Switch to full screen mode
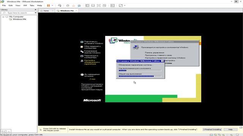Image resolution: width=243 pixels, height=136 pixels. [x=99, y=6]
